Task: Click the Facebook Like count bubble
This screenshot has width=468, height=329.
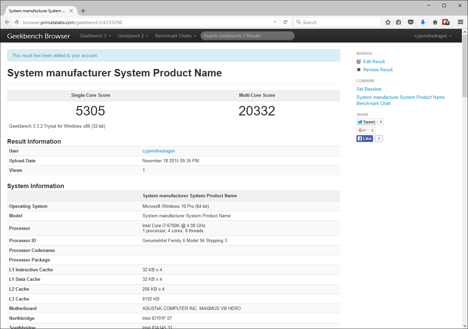Action: [379, 139]
